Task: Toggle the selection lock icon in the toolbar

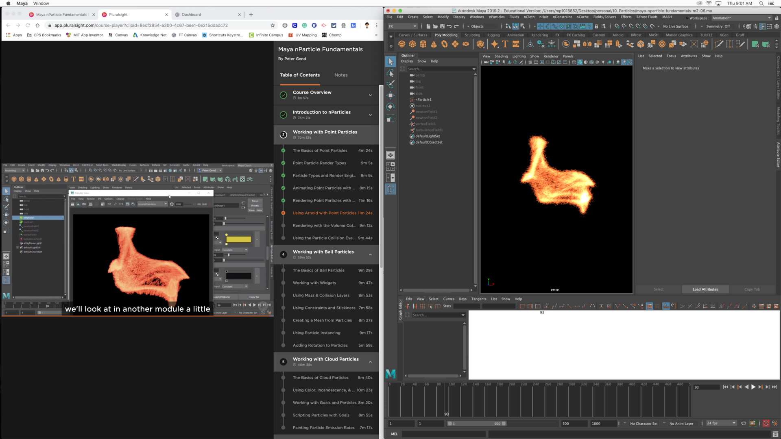Action: point(596,26)
